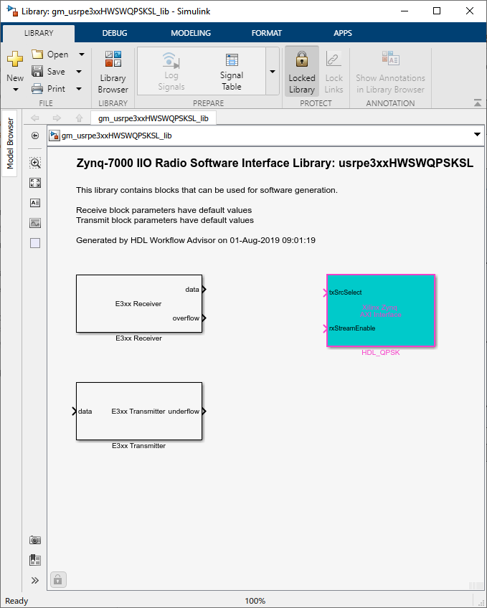Click the New model plus icon
The image size is (487, 608).
[15, 59]
